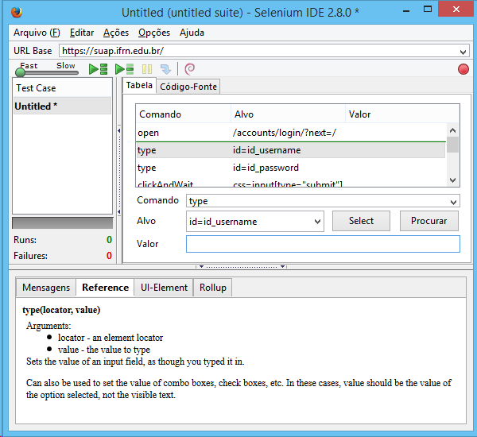Maximize the Selenium IDE window

(x=428, y=9)
